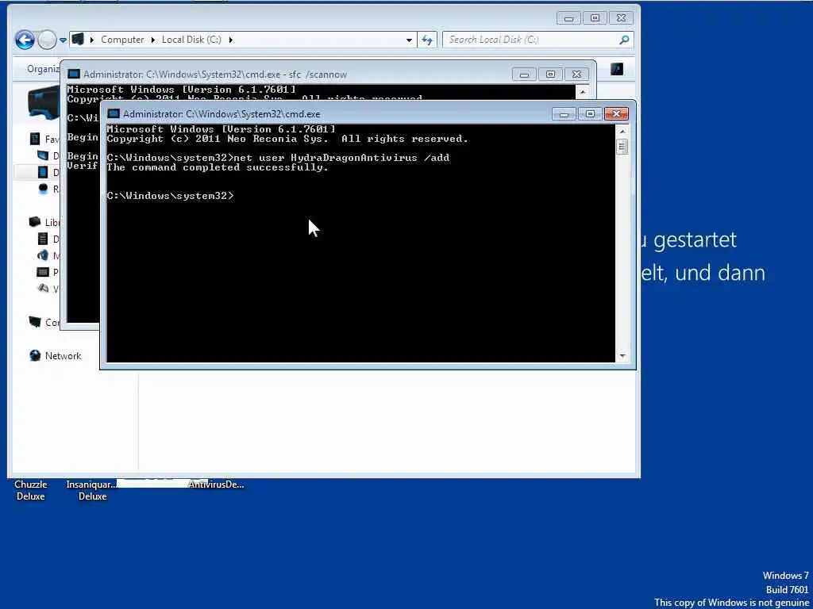The height and width of the screenshot is (609, 813).
Task: Open address bar history dropdown
Action: [x=409, y=40]
